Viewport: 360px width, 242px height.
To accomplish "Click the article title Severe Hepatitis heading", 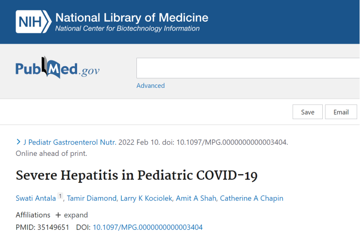I will coord(136,176).
